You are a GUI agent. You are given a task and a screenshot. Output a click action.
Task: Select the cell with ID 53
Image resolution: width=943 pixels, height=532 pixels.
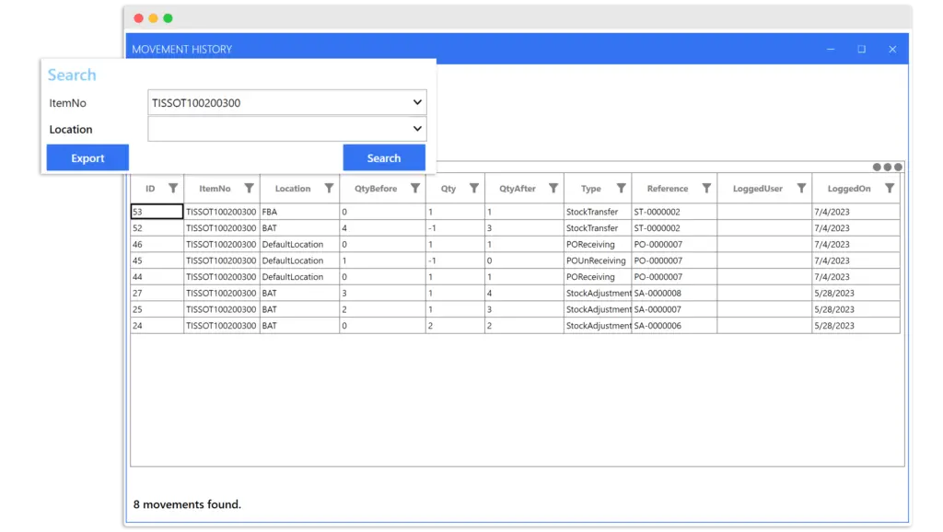(x=157, y=212)
